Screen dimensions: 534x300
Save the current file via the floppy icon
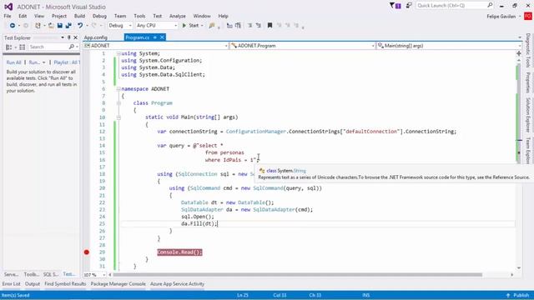[60, 26]
